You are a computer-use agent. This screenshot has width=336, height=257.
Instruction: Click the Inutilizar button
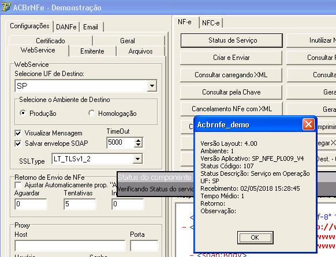tap(311, 40)
